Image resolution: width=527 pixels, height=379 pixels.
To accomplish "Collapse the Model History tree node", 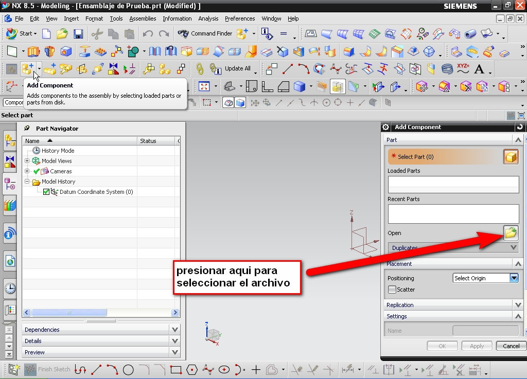I will point(27,182).
